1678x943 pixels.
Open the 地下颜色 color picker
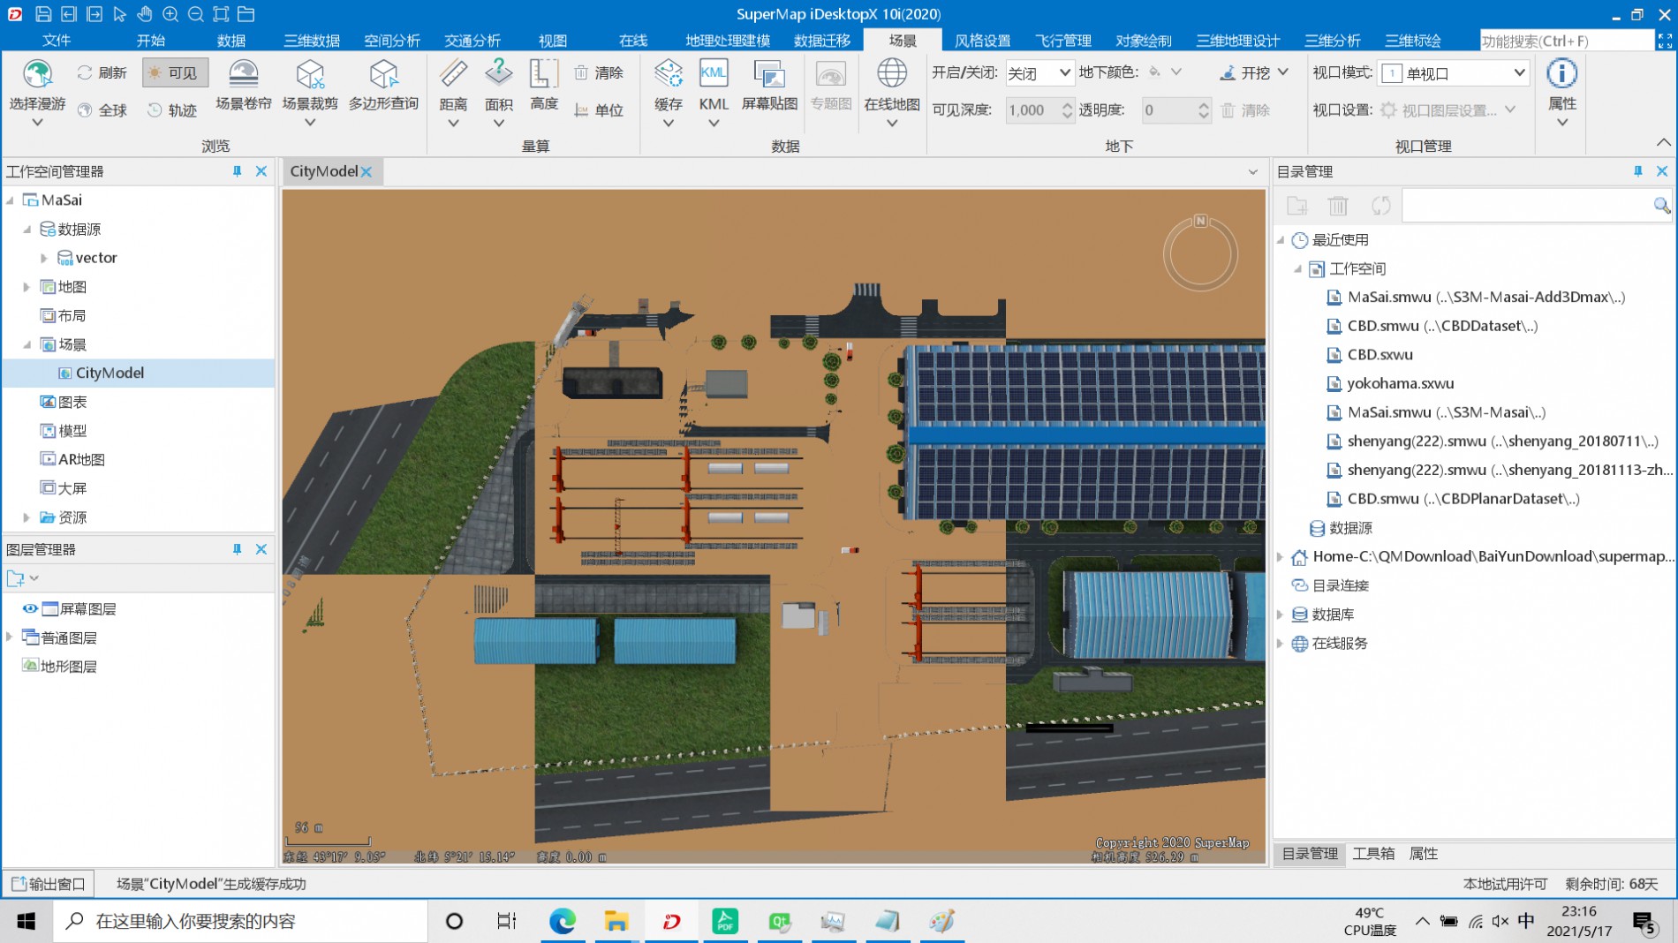click(1165, 72)
